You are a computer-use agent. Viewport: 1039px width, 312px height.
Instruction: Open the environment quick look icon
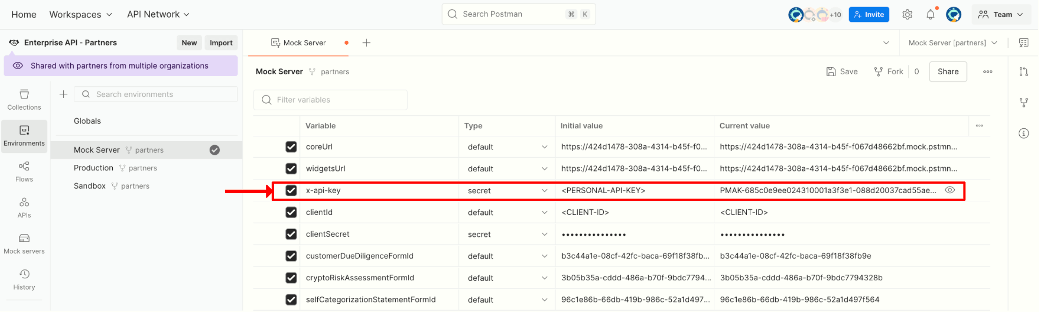(1024, 43)
